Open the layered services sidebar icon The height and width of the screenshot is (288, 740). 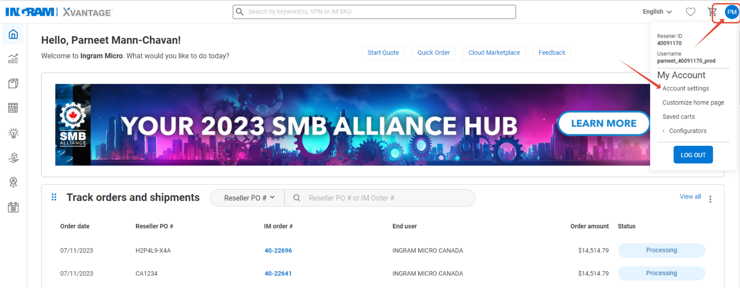point(13,158)
